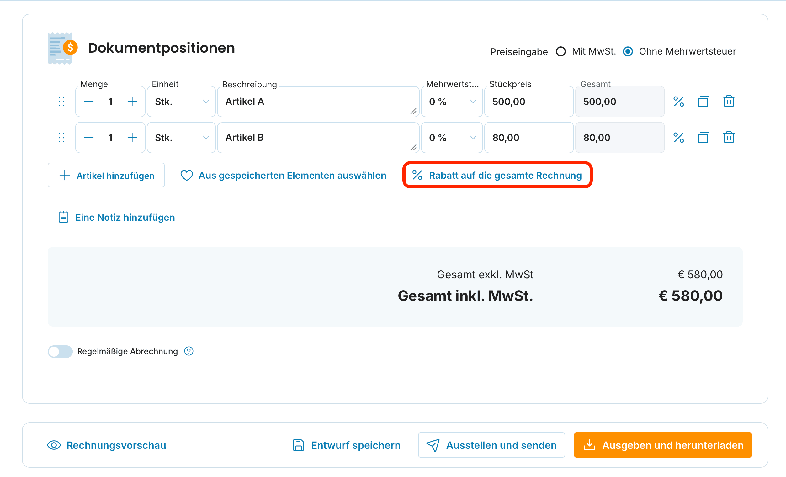Open the Einheit dropdown for Artikel A

point(181,102)
